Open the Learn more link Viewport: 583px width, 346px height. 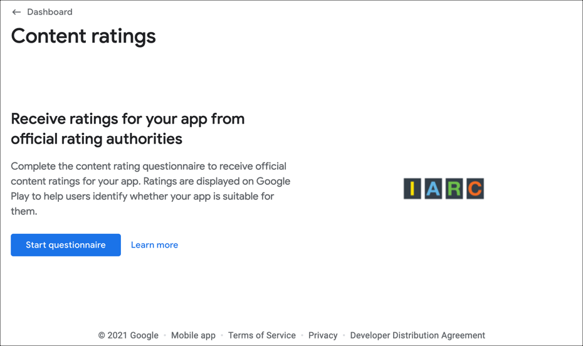pos(154,245)
